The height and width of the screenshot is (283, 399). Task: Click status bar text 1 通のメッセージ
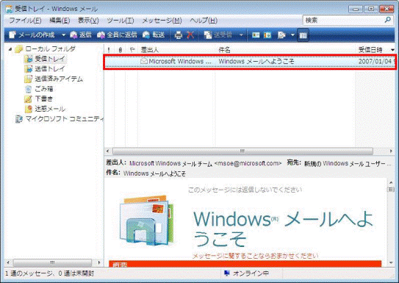29,273
